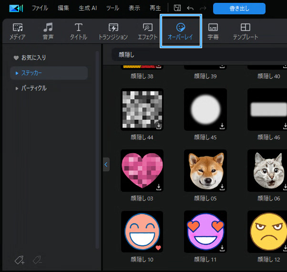The image size is (287, 272).
Task: Click the 書き出し export button
Action: tap(239, 9)
